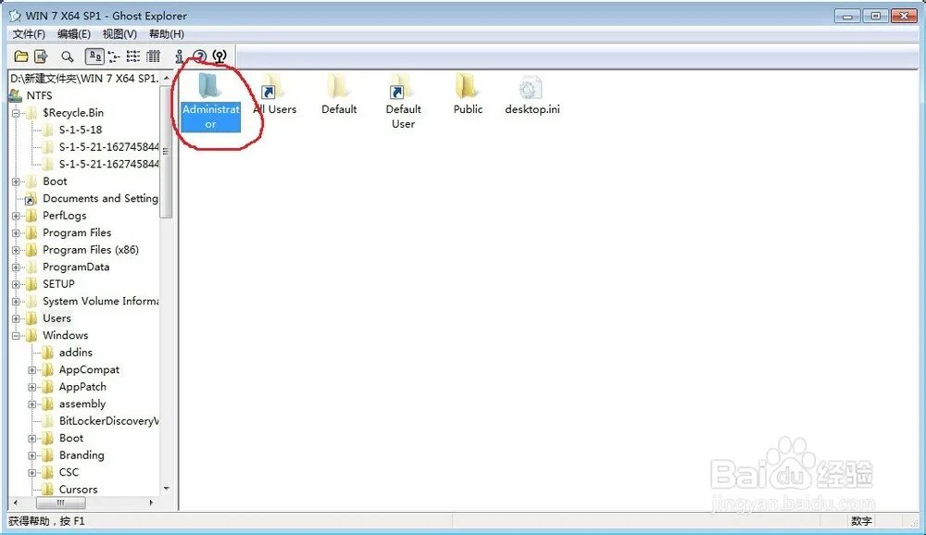
Task: Select the Administrator folder
Action: pyautogui.click(x=210, y=91)
